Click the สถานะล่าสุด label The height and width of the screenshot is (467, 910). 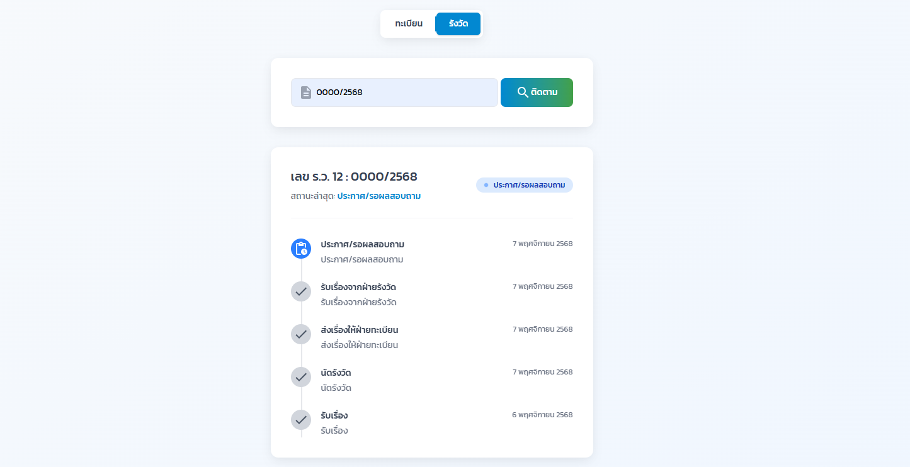coord(313,196)
